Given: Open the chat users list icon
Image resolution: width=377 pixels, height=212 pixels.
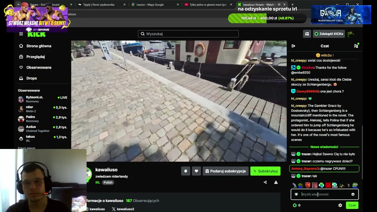Looking at the screenshot, I should (356, 46).
